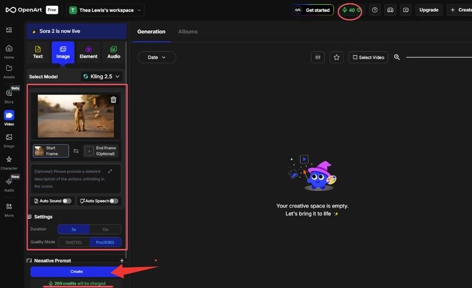Open Character in the left sidebar

(x=9, y=162)
